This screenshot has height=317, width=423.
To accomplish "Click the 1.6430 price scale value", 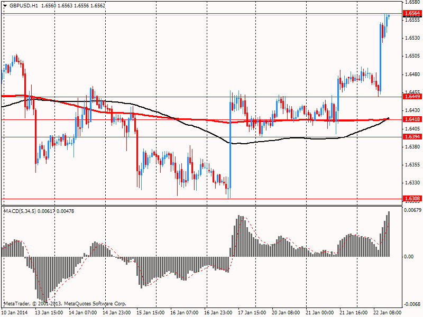I will point(412,110).
